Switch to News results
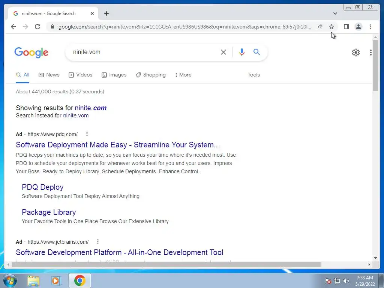The height and width of the screenshot is (288, 384). click(x=49, y=75)
